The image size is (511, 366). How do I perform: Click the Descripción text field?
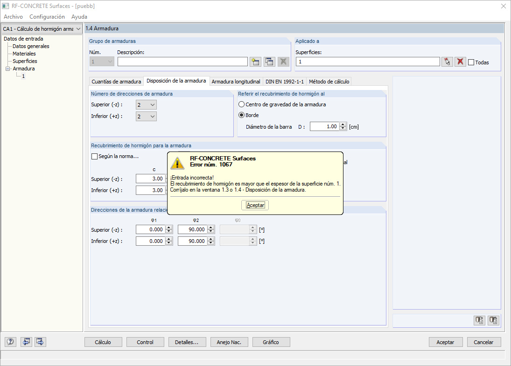tap(182, 62)
